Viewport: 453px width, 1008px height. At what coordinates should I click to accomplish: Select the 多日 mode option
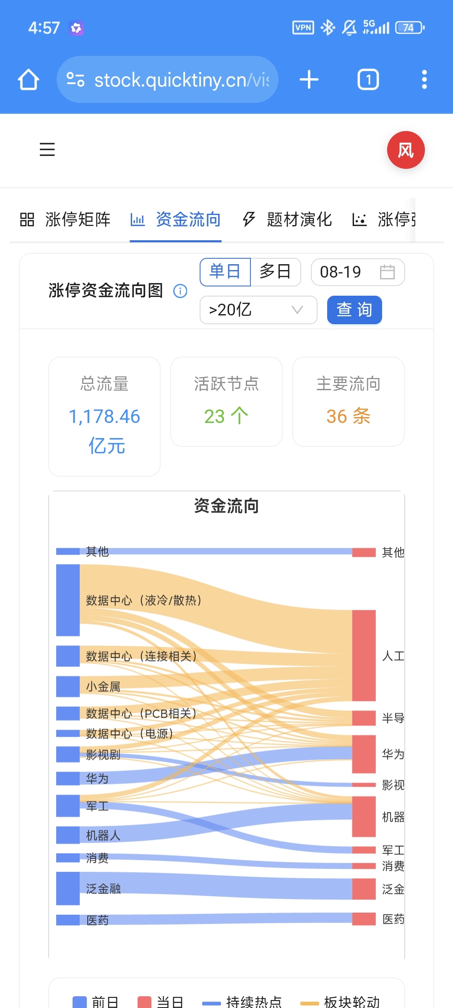[276, 272]
